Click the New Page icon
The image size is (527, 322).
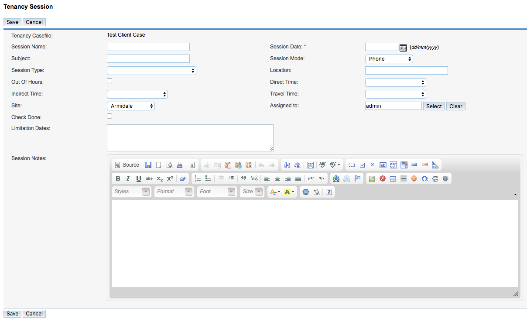point(159,165)
